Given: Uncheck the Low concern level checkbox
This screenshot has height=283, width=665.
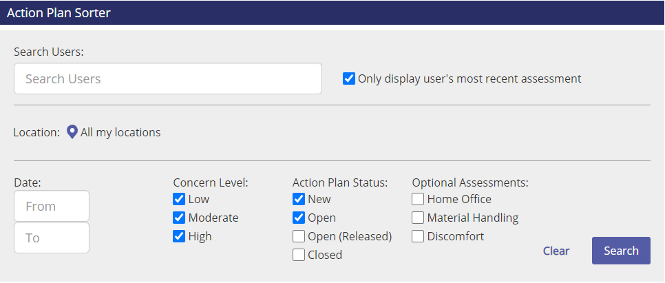Looking at the screenshot, I should 179,199.
